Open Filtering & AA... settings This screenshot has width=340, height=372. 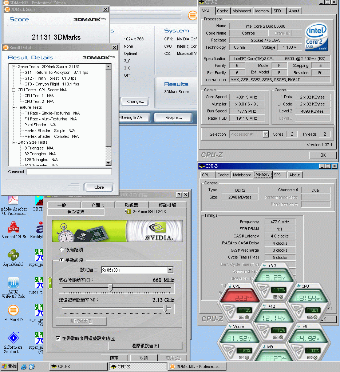coord(134,117)
